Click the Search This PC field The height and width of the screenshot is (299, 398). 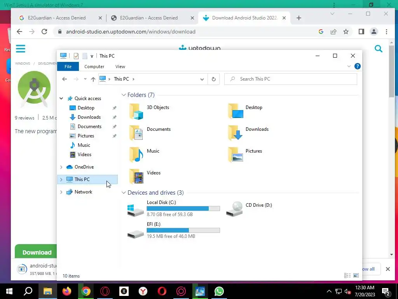pyautogui.click(x=291, y=79)
